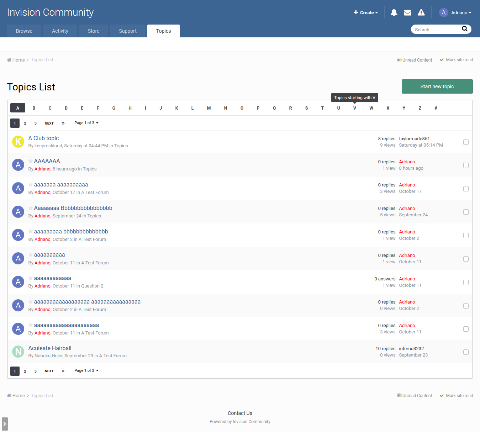Open the Aculeate Hairball topic
Image resolution: width=480 pixels, height=432 pixels.
pos(50,348)
